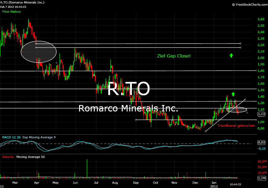Click the right handle of the lower gap line
Image resolution: width=268 pixels, height=188 pixels.
240,48
